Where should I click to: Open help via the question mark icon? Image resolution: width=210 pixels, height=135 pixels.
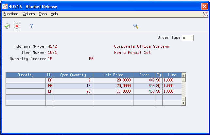tap(31, 26)
